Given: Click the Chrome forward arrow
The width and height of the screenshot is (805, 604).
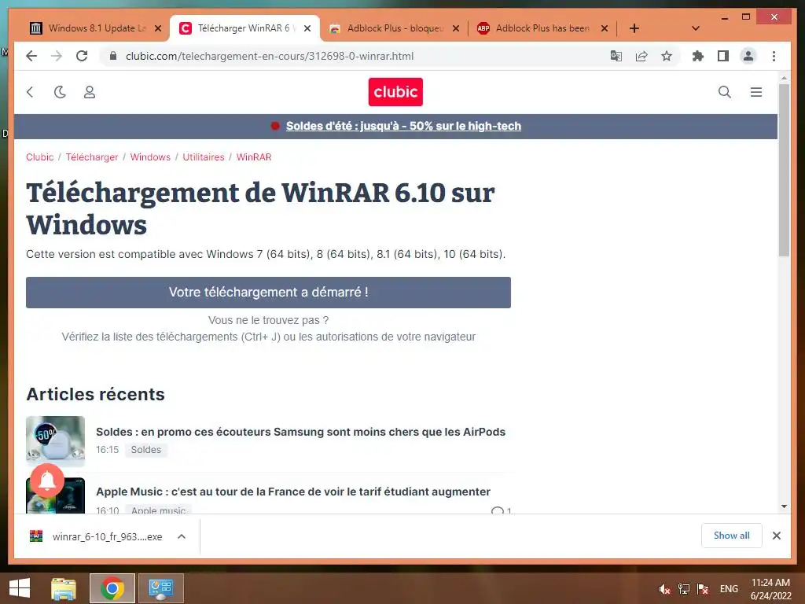Looking at the screenshot, I should tap(57, 56).
